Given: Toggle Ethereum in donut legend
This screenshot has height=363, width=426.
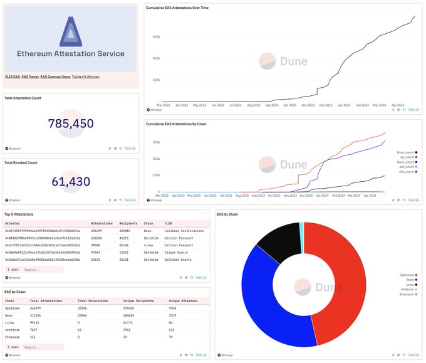Looking at the screenshot, I should (408, 294).
